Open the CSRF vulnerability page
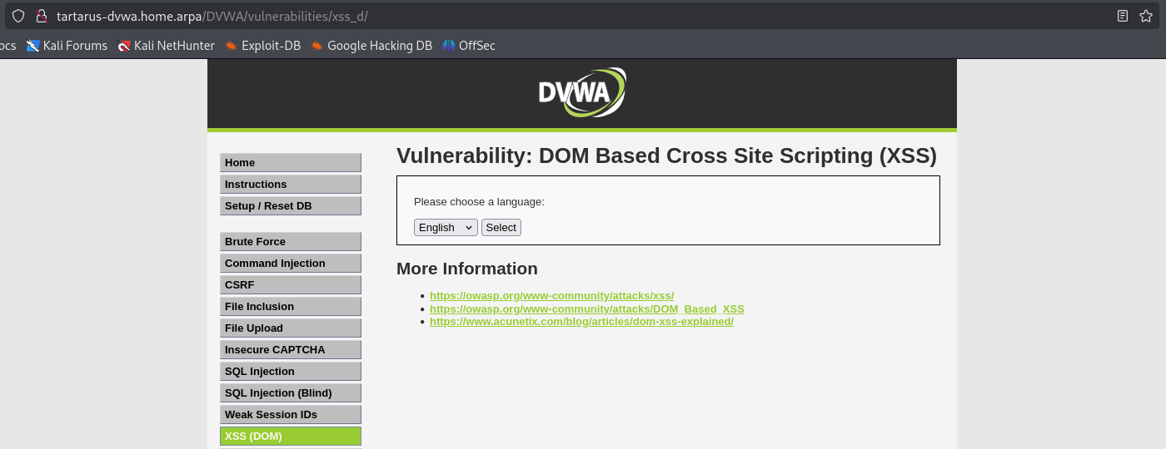Viewport: 1166px width, 449px height. [291, 285]
